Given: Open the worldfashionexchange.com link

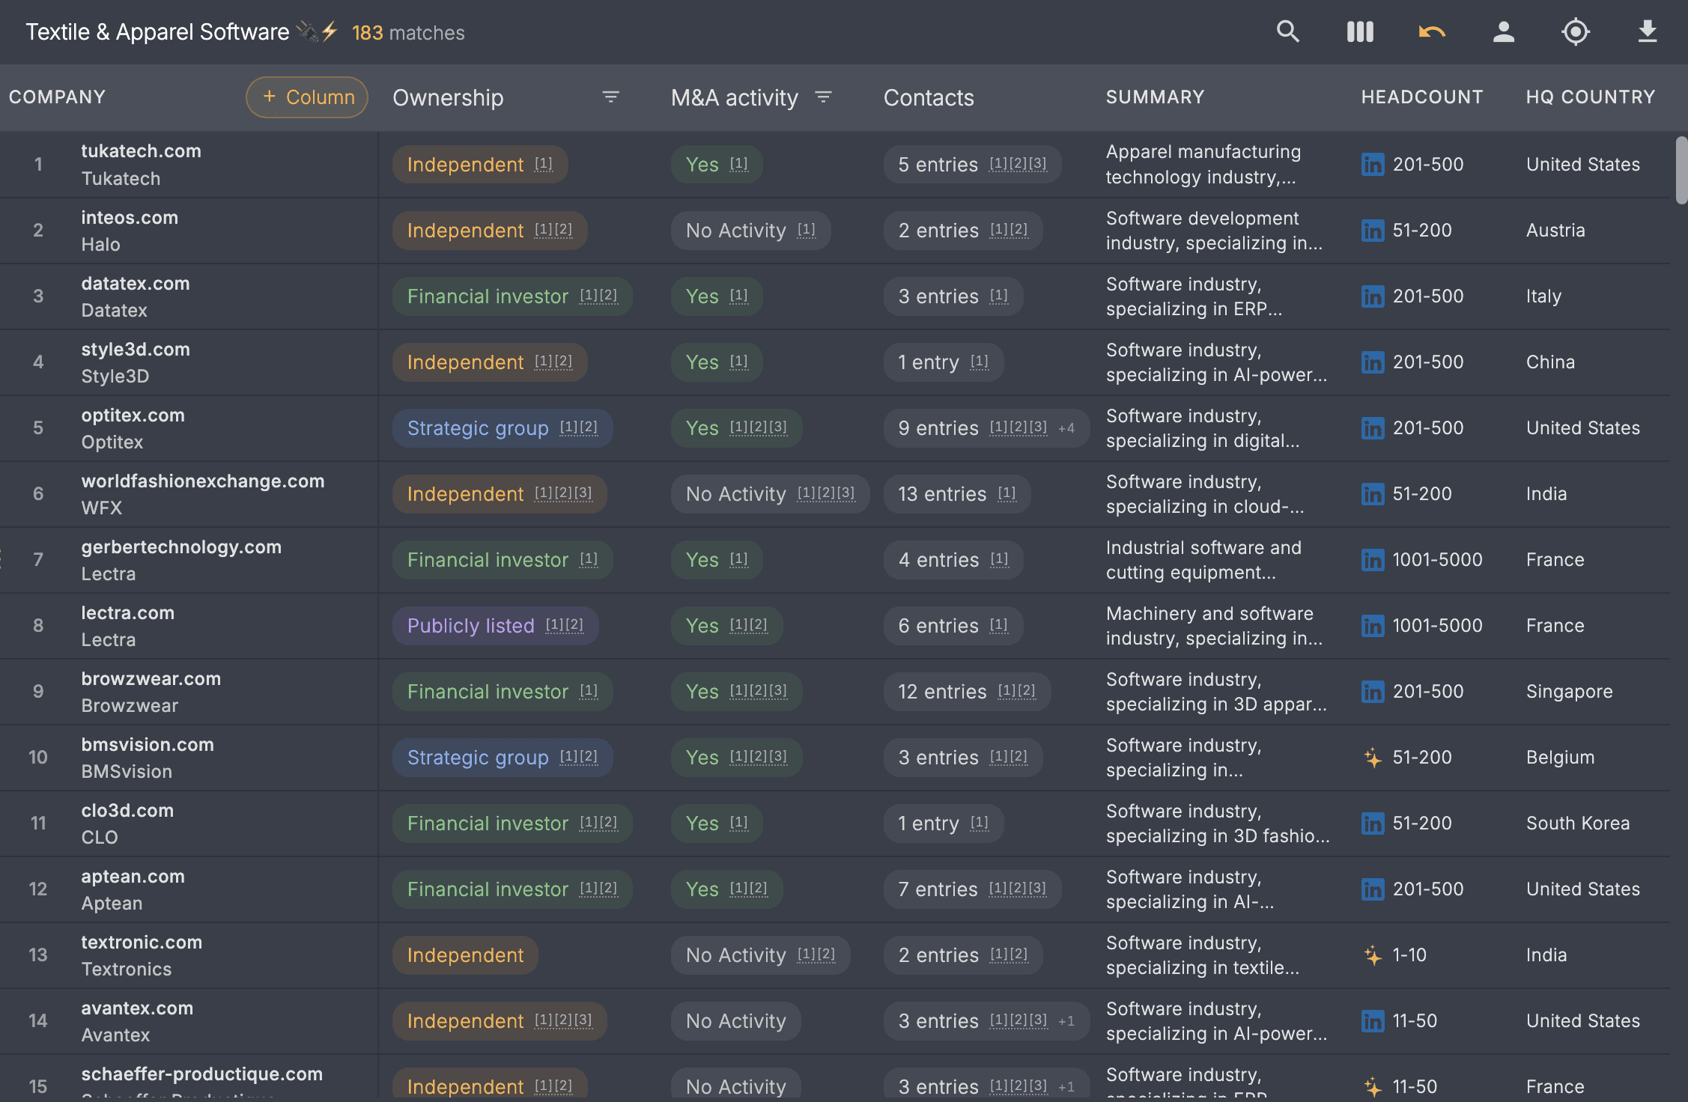Looking at the screenshot, I should 203,481.
